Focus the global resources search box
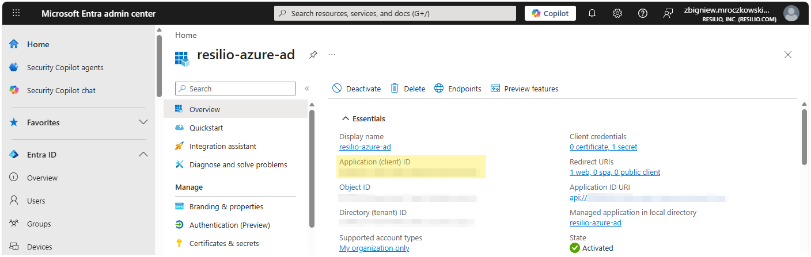 [x=395, y=13]
